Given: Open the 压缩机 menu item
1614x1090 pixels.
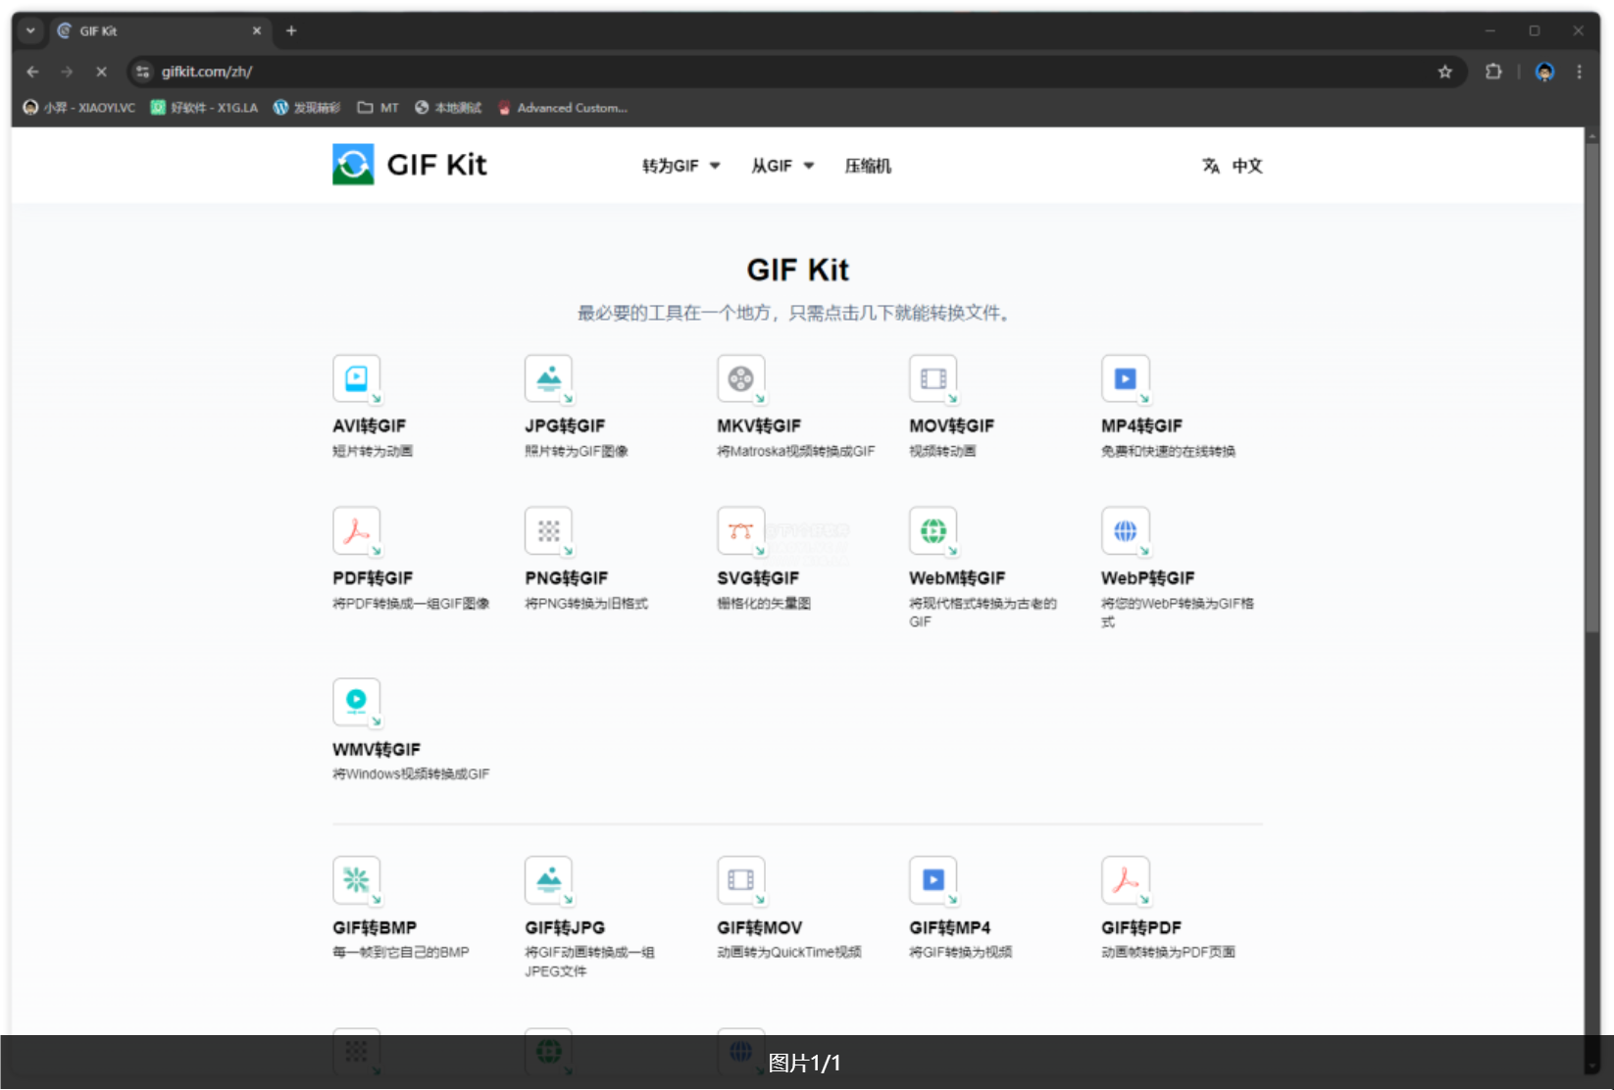Looking at the screenshot, I should point(868,166).
